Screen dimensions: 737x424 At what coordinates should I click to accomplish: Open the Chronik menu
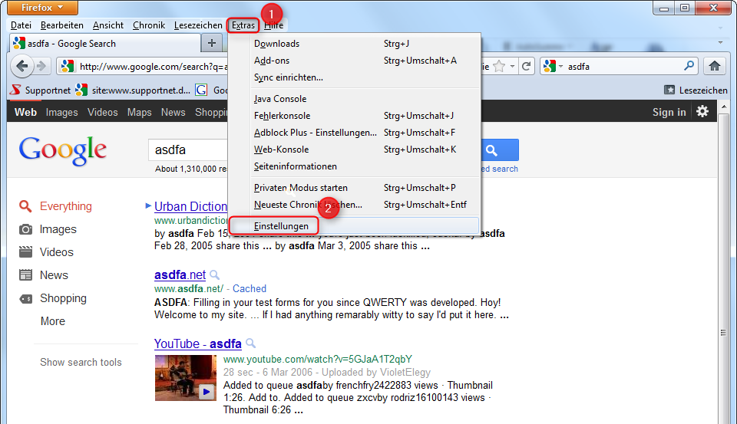tap(148, 25)
